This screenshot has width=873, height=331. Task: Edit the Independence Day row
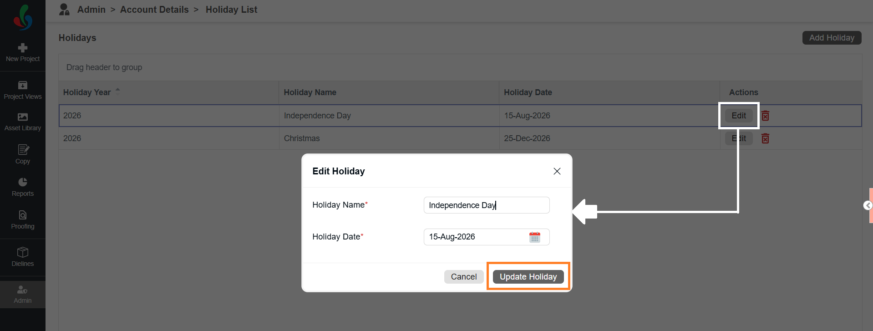(x=739, y=116)
